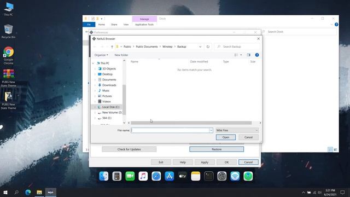Sort by Date modified column header

tap(199, 62)
